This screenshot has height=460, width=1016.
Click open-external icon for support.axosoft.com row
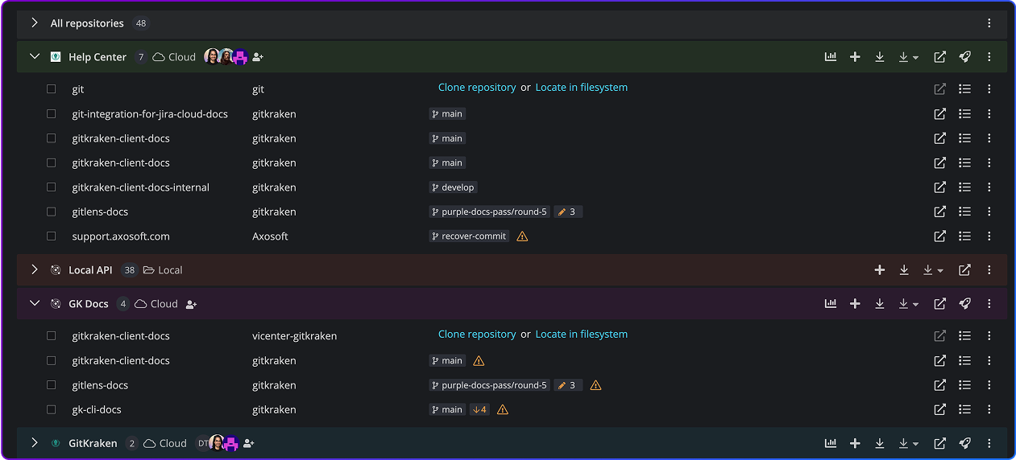pyautogui.click(x=939, y=236)
